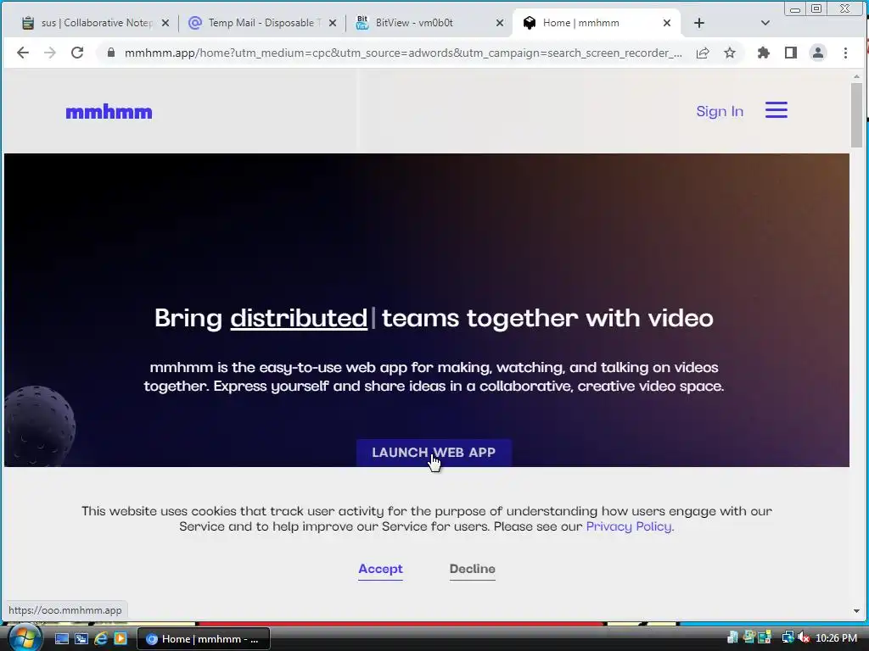This screenshot has width=869, height=651.
Task: Click the Sign In link
Action: [x=720, y=111]
